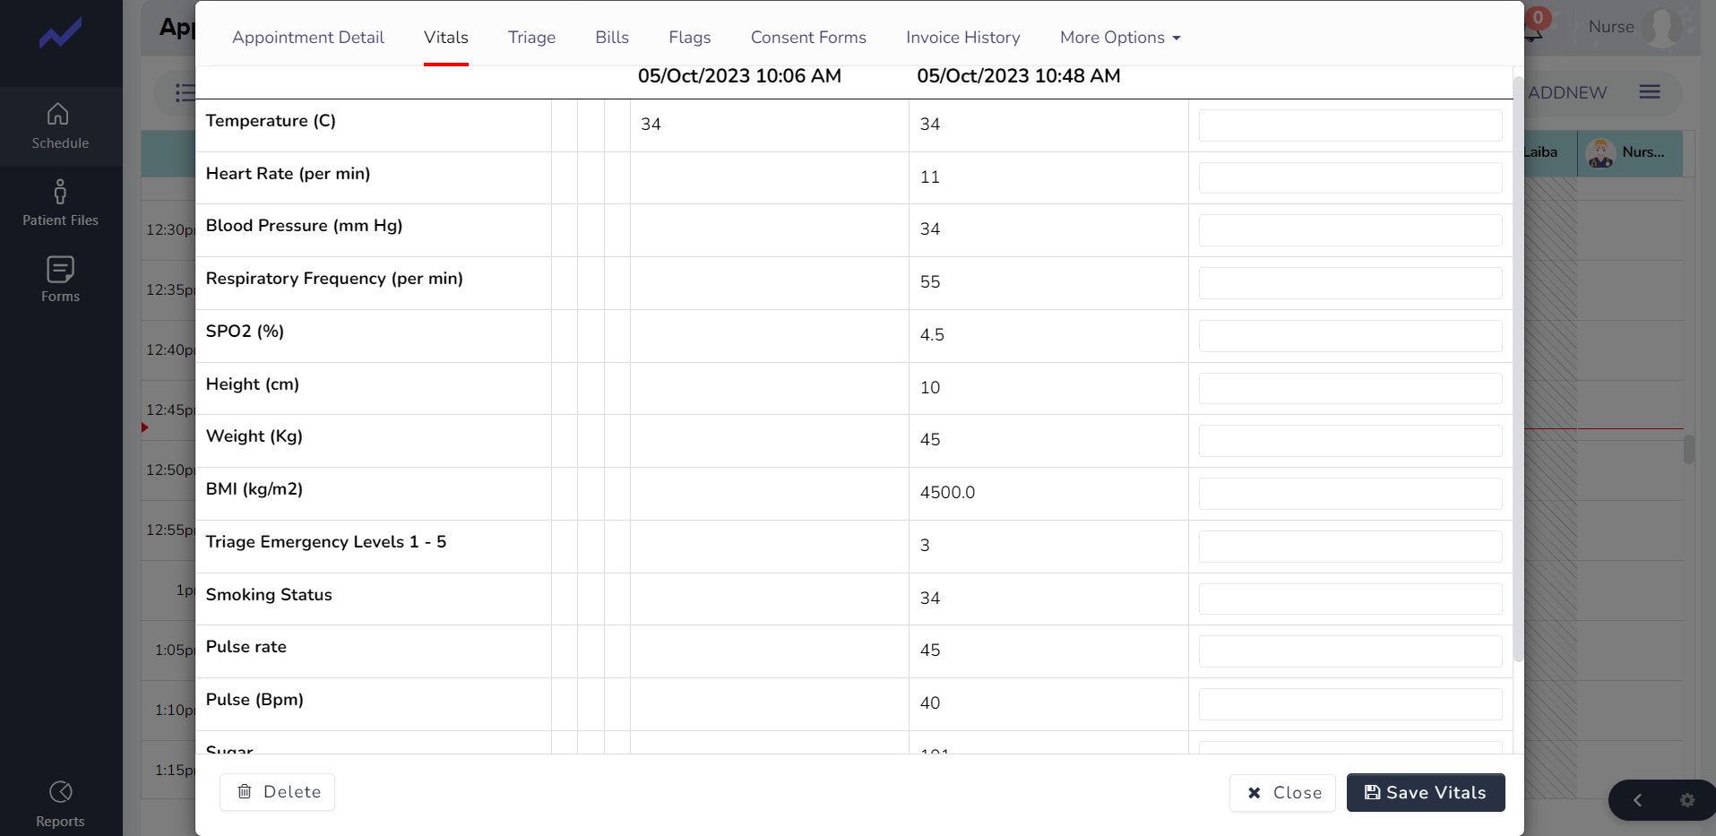Image resolution: width=1716 pixels, height=836 pixels.
Task: Click the schedule page scrollbar on right edge
Action: 1688,449
